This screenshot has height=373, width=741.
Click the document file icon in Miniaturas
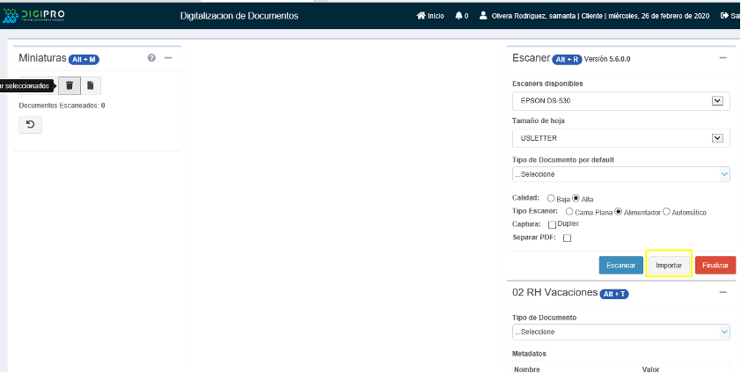tap(91, 85)
